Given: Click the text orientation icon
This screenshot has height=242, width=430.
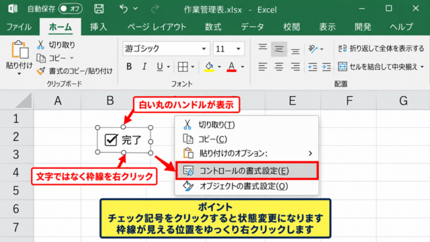Looking at the screenshot, I should (313, 49).
